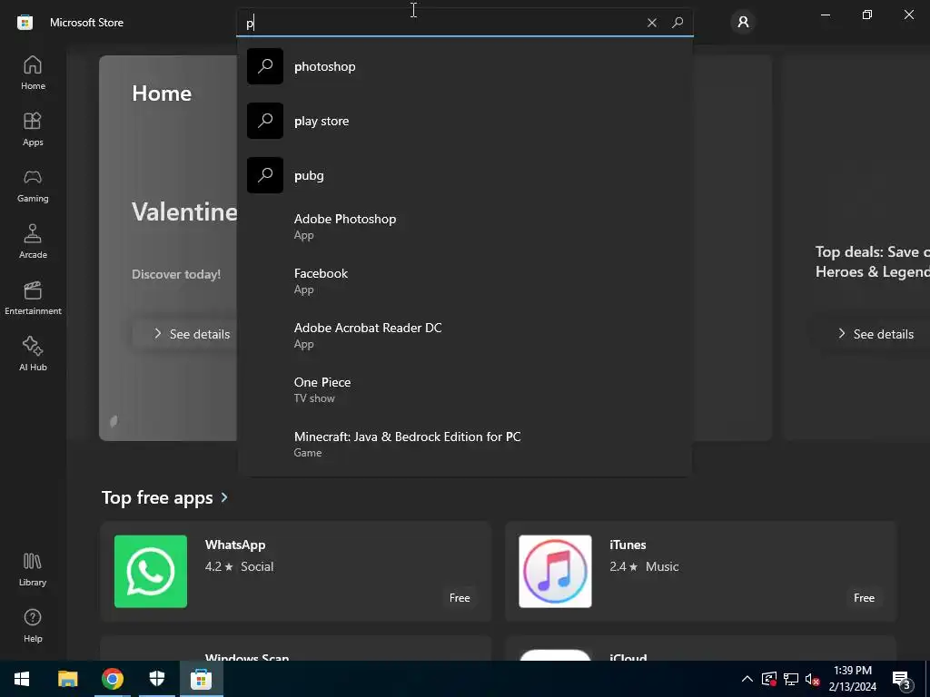Go to the Gaming section
The image size is (930, 697).
33,185
